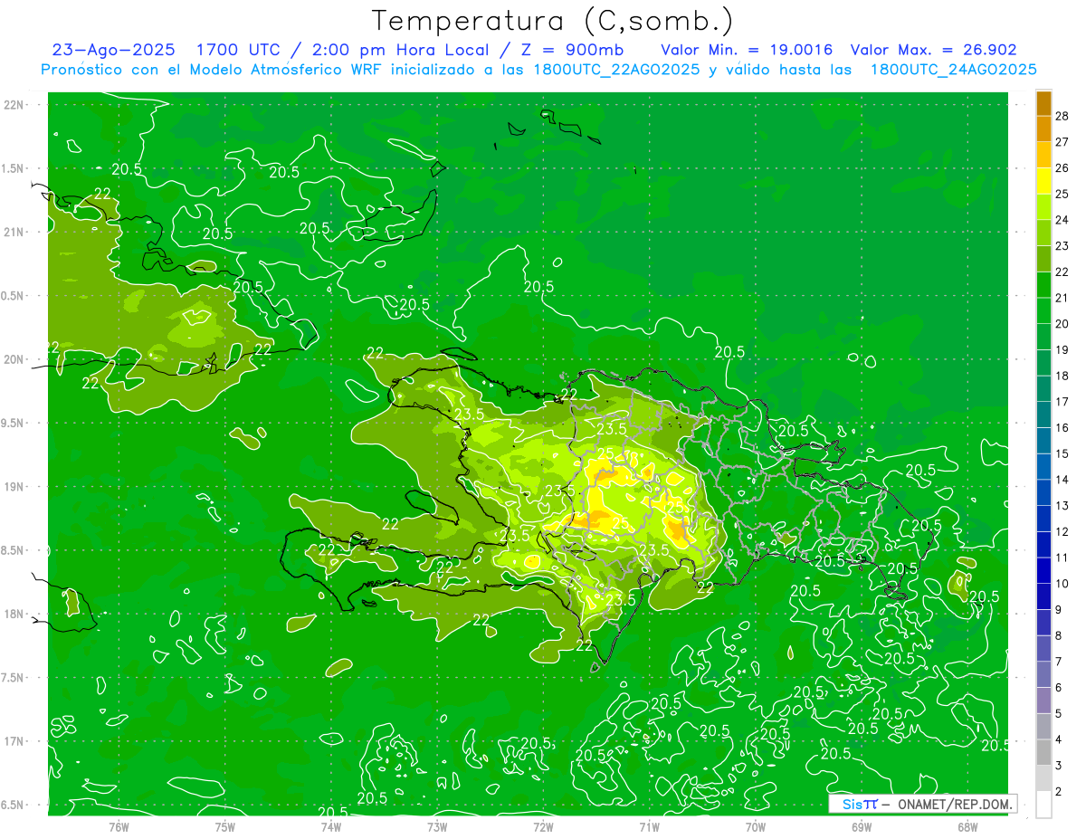Pick the orange swatch between 27 and 28
The height and width of the screenshot is (839, 1086).
1043,129
